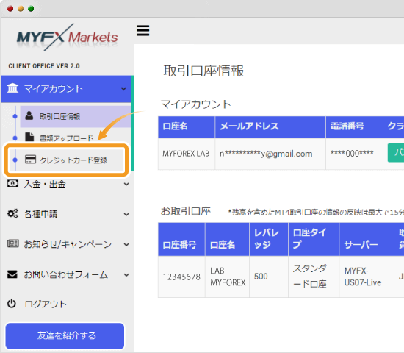
Task: Expand the お問い合わせフォーム chevron
Action: pos(126,275)
